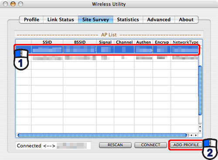Click the vertical scrollbar thumb
Image resolution: width=218 pixels, height=160 pixels.
coord(200,90)
